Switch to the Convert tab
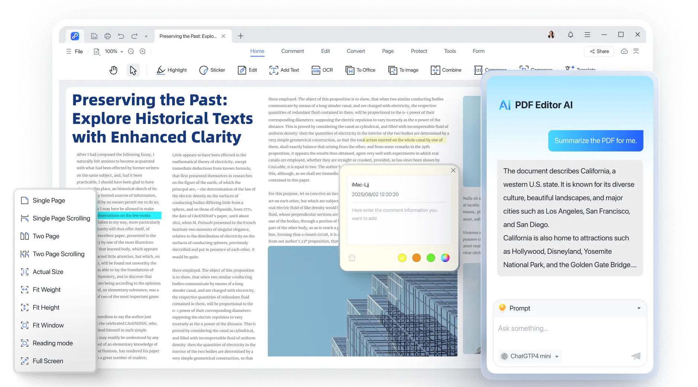Screen dimensions: 698x387 click(356, 51)
